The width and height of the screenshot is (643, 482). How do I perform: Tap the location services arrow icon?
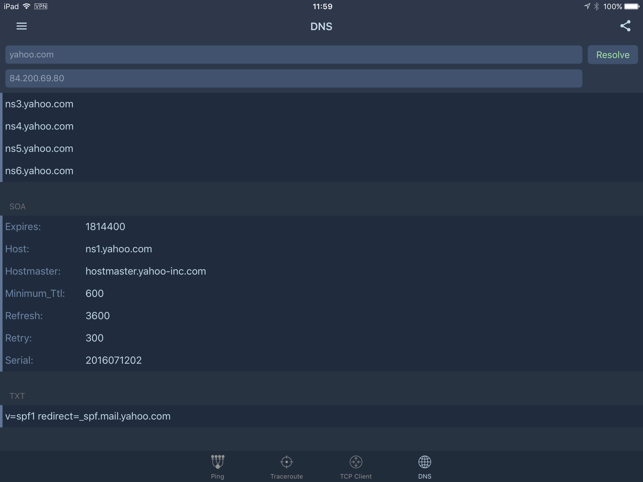click(x=587, y=6)
